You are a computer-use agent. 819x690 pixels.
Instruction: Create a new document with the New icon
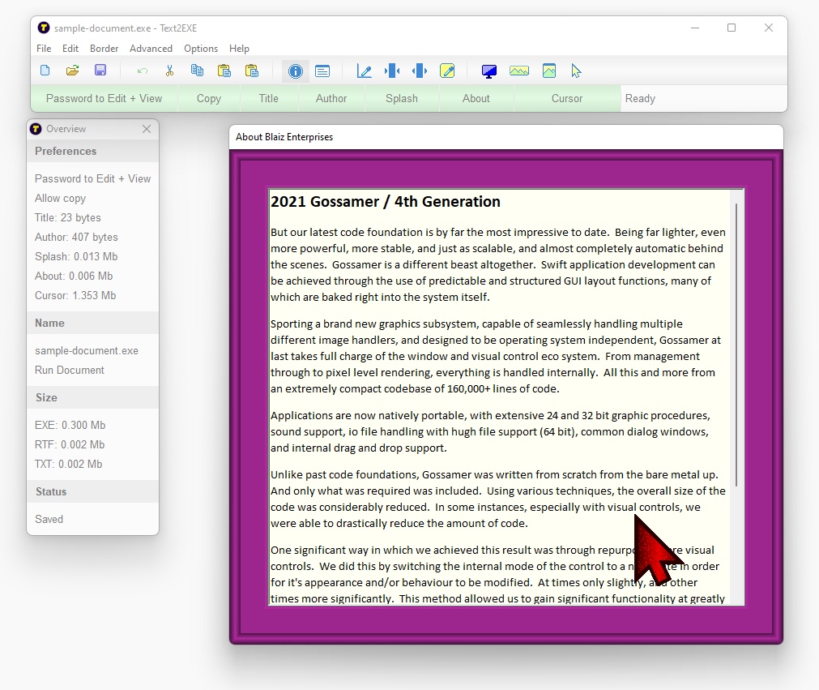(43, 71)
